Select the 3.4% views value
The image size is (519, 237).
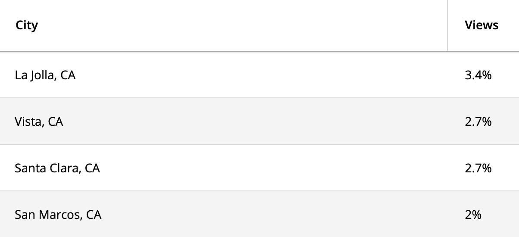coord(478,75)
